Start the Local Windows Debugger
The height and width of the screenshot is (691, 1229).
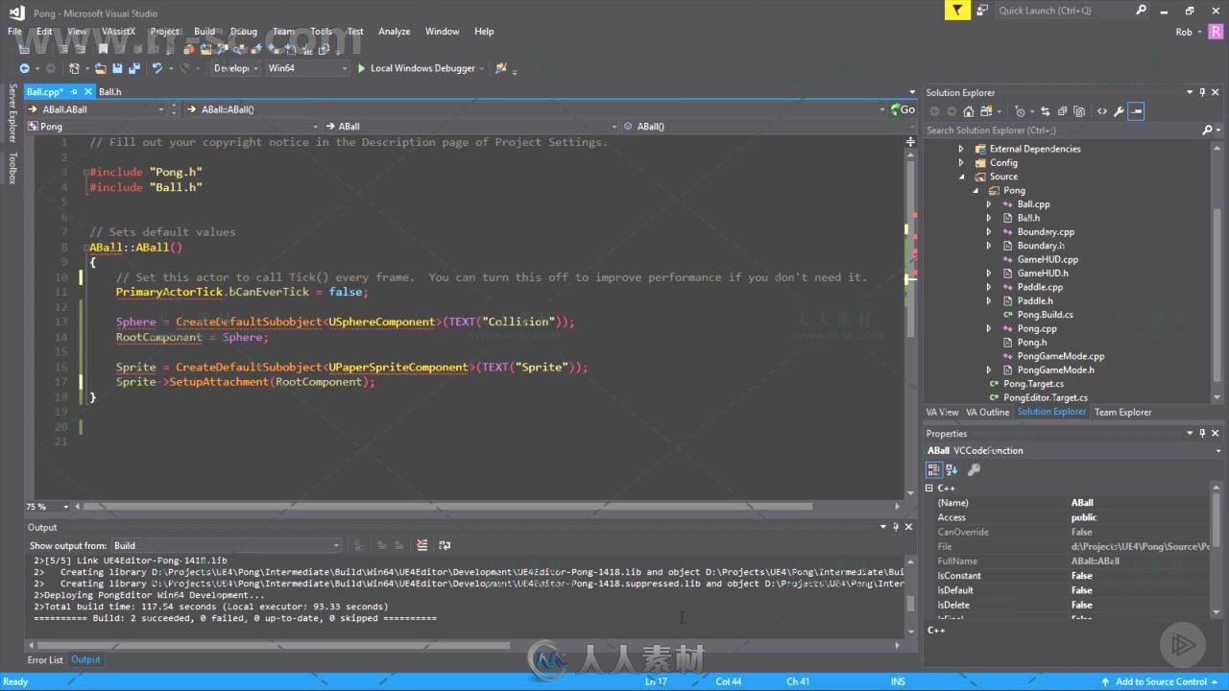[416, 68]
